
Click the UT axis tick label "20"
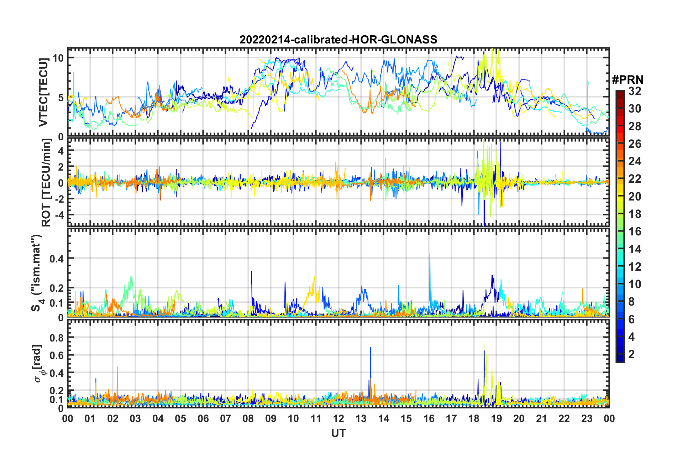(x=519, y=418)
